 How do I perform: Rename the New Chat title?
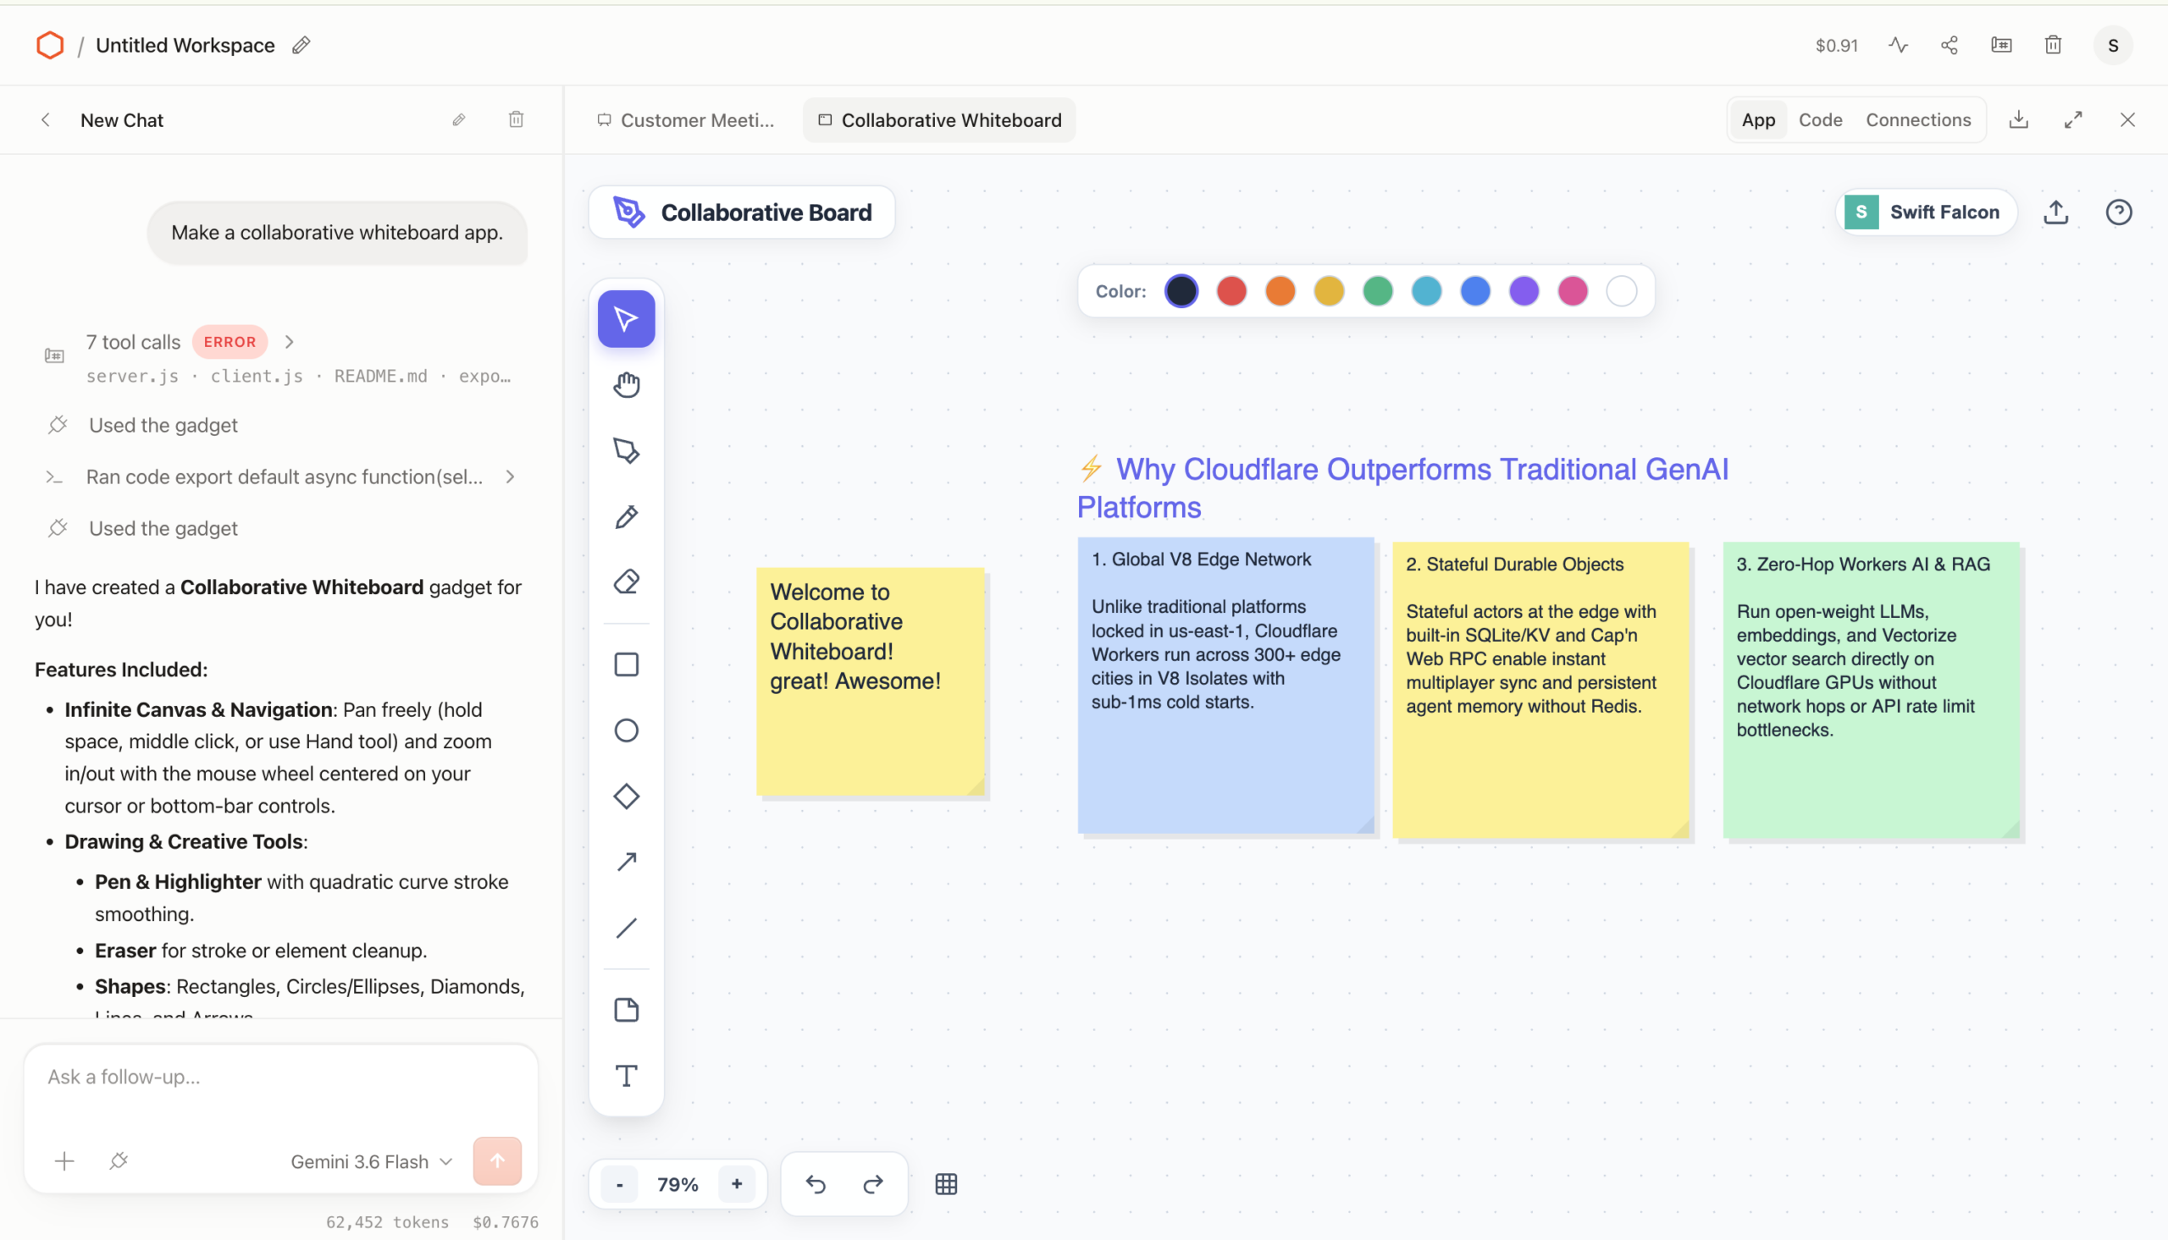[458, 120]
